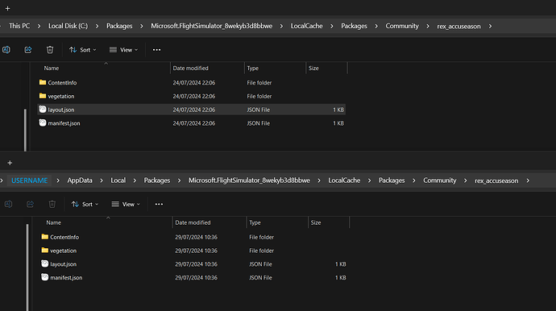Image resolution: width=556 pixels, height=311 pixels.
Task: Expand chevron after rex_accuseason in top address bar
Action: coord(491,27)
